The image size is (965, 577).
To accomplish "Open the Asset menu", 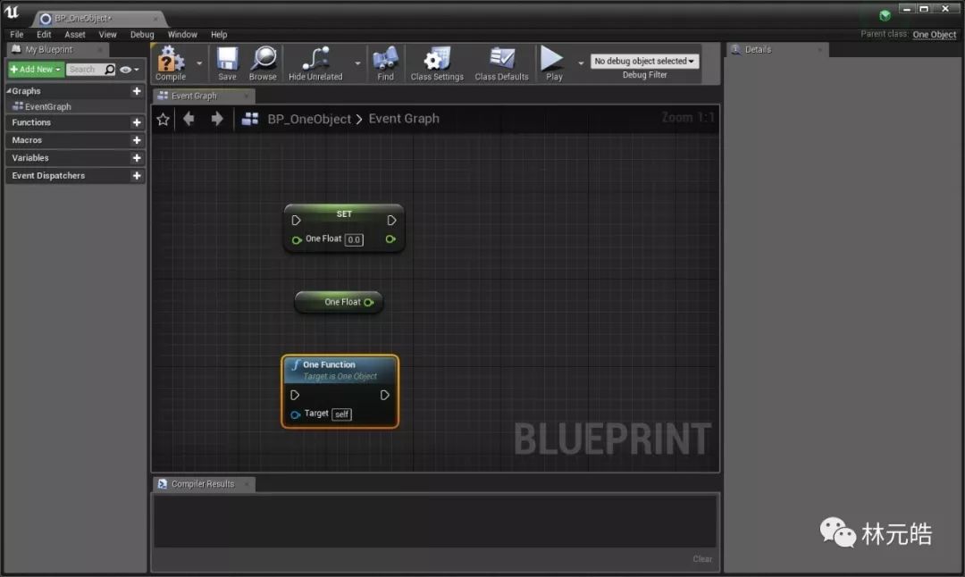I will [75, 35].
